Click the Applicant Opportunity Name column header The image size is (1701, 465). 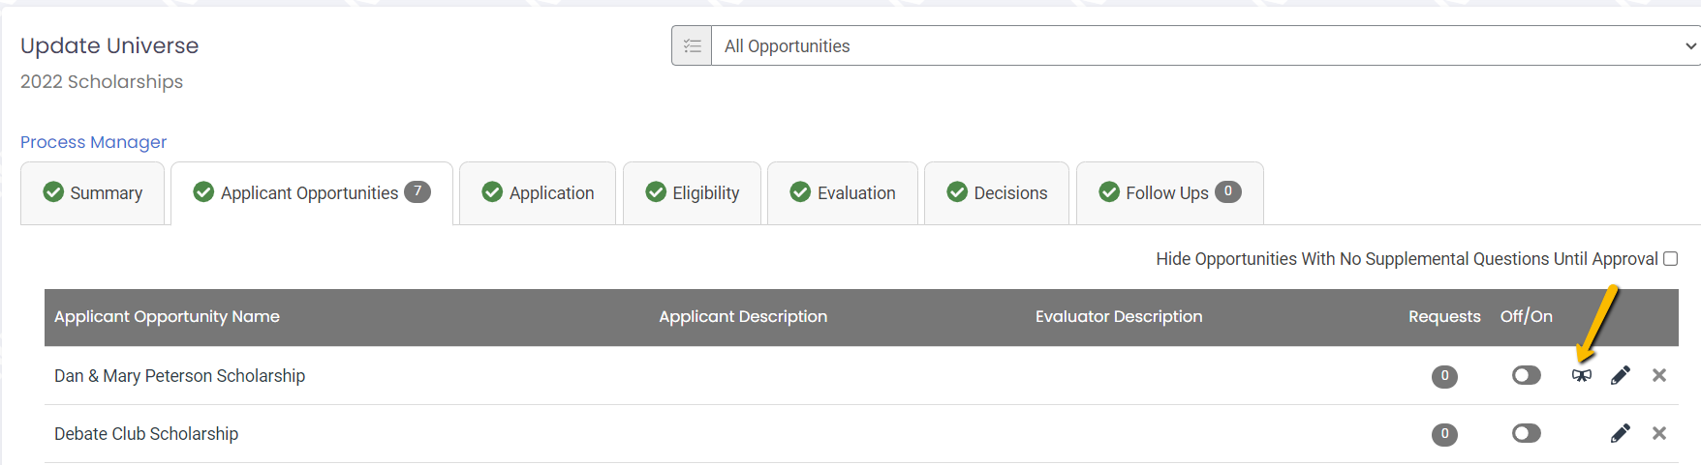[167, 317]
